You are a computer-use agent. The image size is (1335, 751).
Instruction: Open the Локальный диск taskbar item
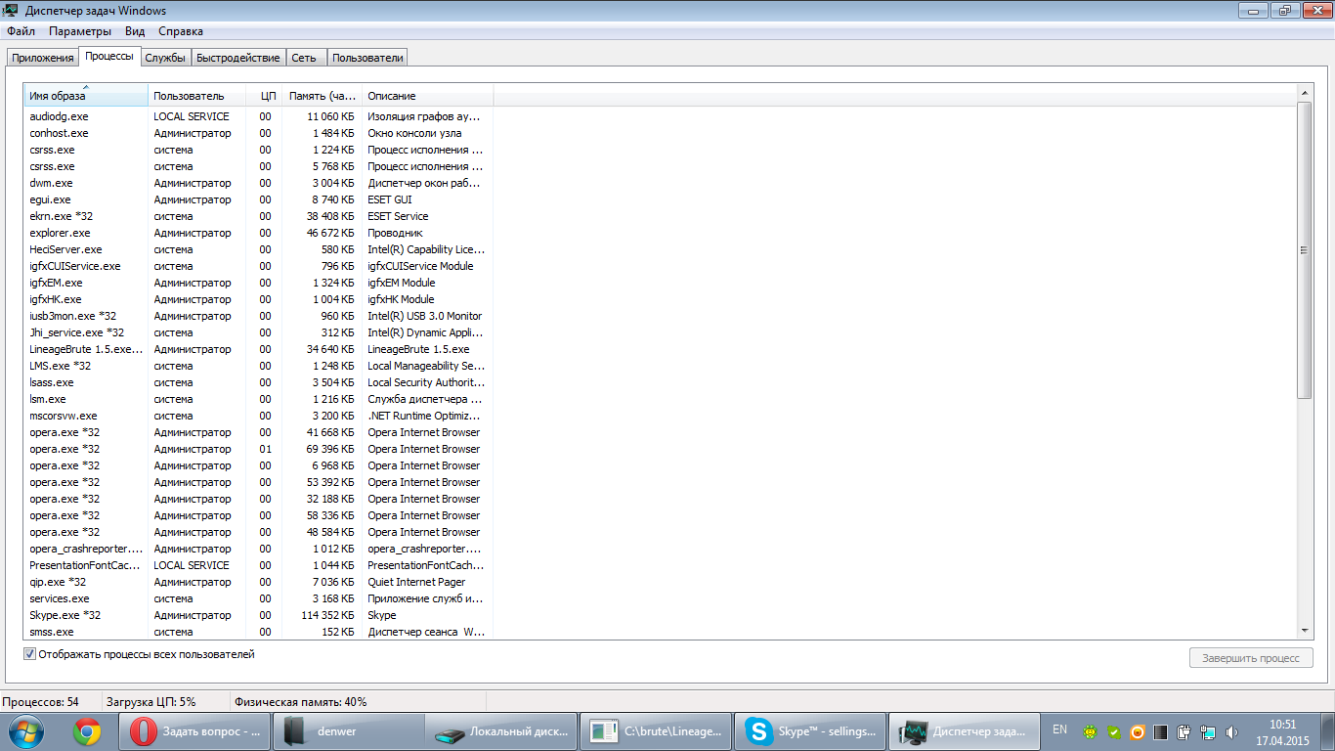pos(500,730)
